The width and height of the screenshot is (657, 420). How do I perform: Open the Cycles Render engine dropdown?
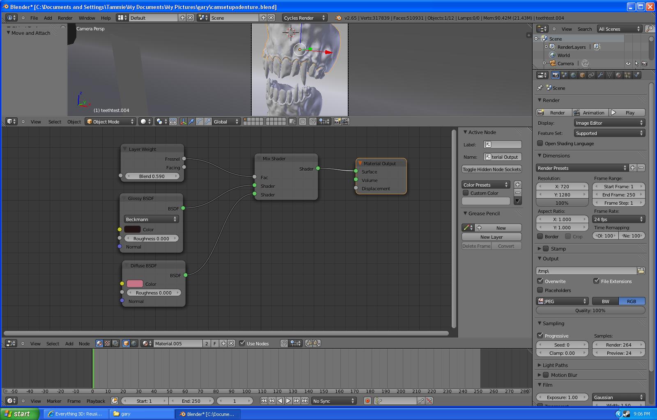[x=304, y=18]
